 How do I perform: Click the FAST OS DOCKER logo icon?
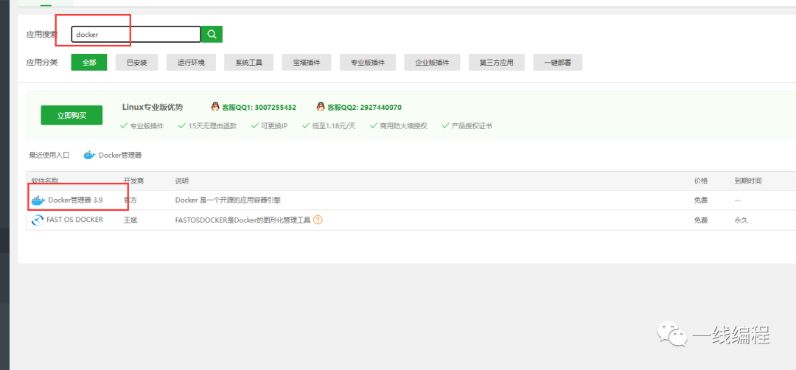38,220
